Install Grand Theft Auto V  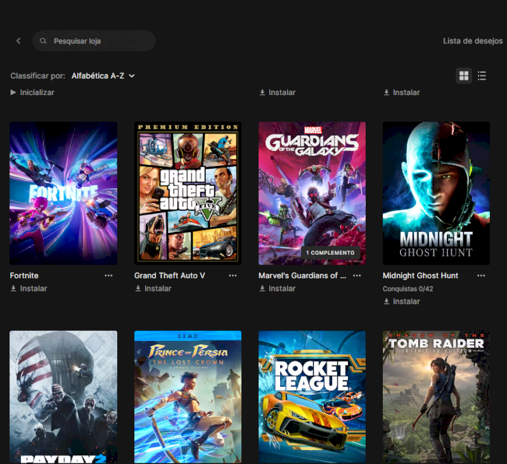153,288
